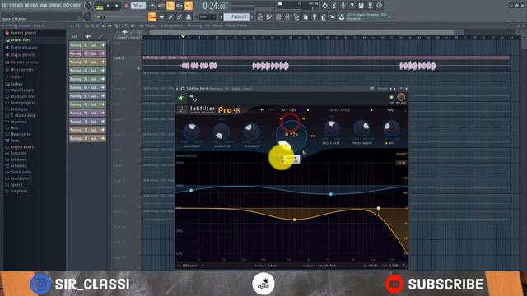Viewport: 527px width, 296px height.
Task: Toggle the green plugin enable LED in Pro-R window
Action: pos(391,97)
